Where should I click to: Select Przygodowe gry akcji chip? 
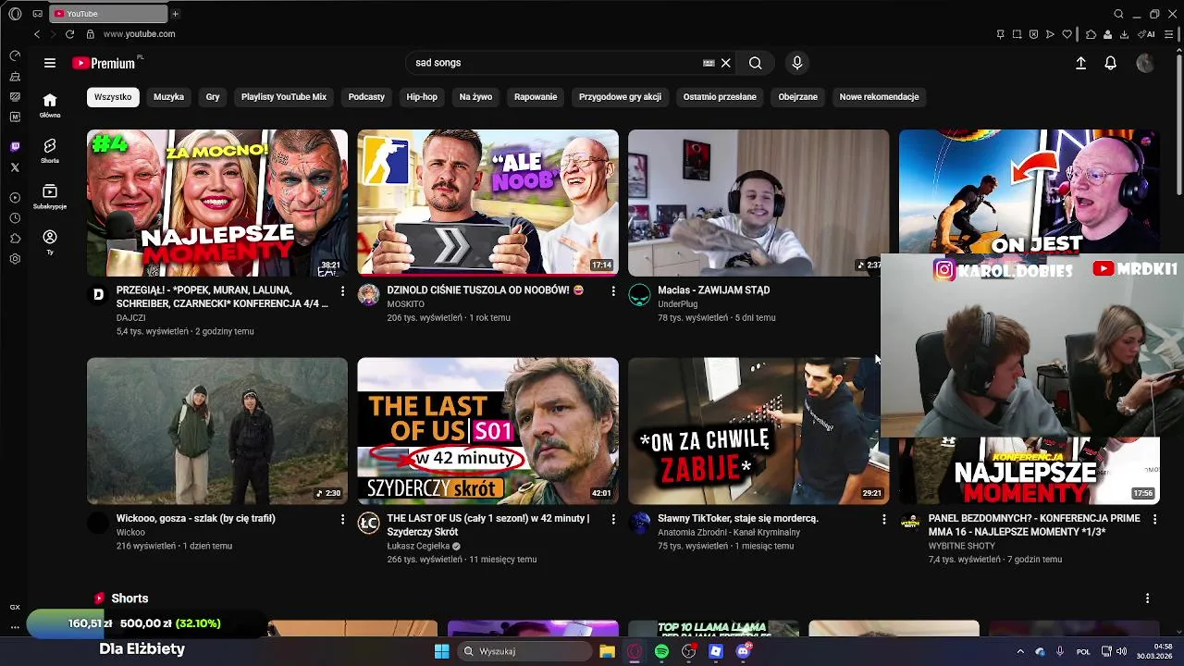[x=620, y=97]
